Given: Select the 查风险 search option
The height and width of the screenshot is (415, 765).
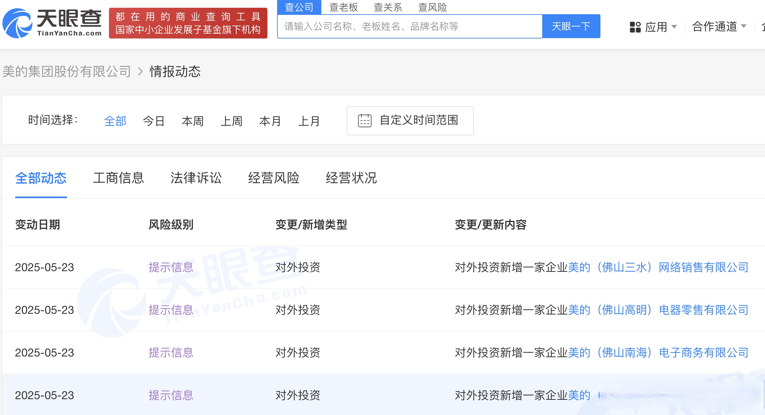Looking at the screenshot, I should point(432,7).
